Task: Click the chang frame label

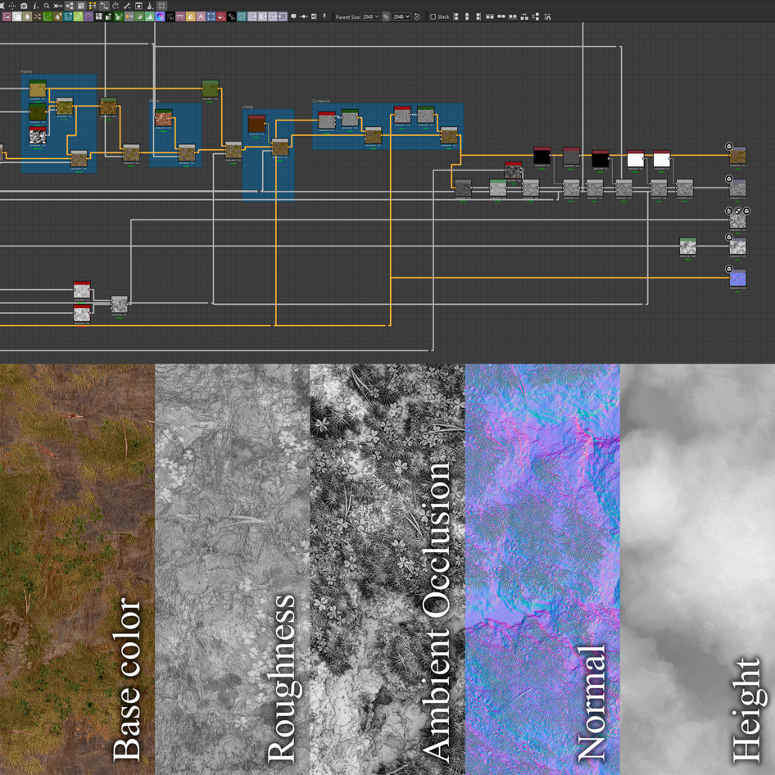Action: tap(247, 107)
